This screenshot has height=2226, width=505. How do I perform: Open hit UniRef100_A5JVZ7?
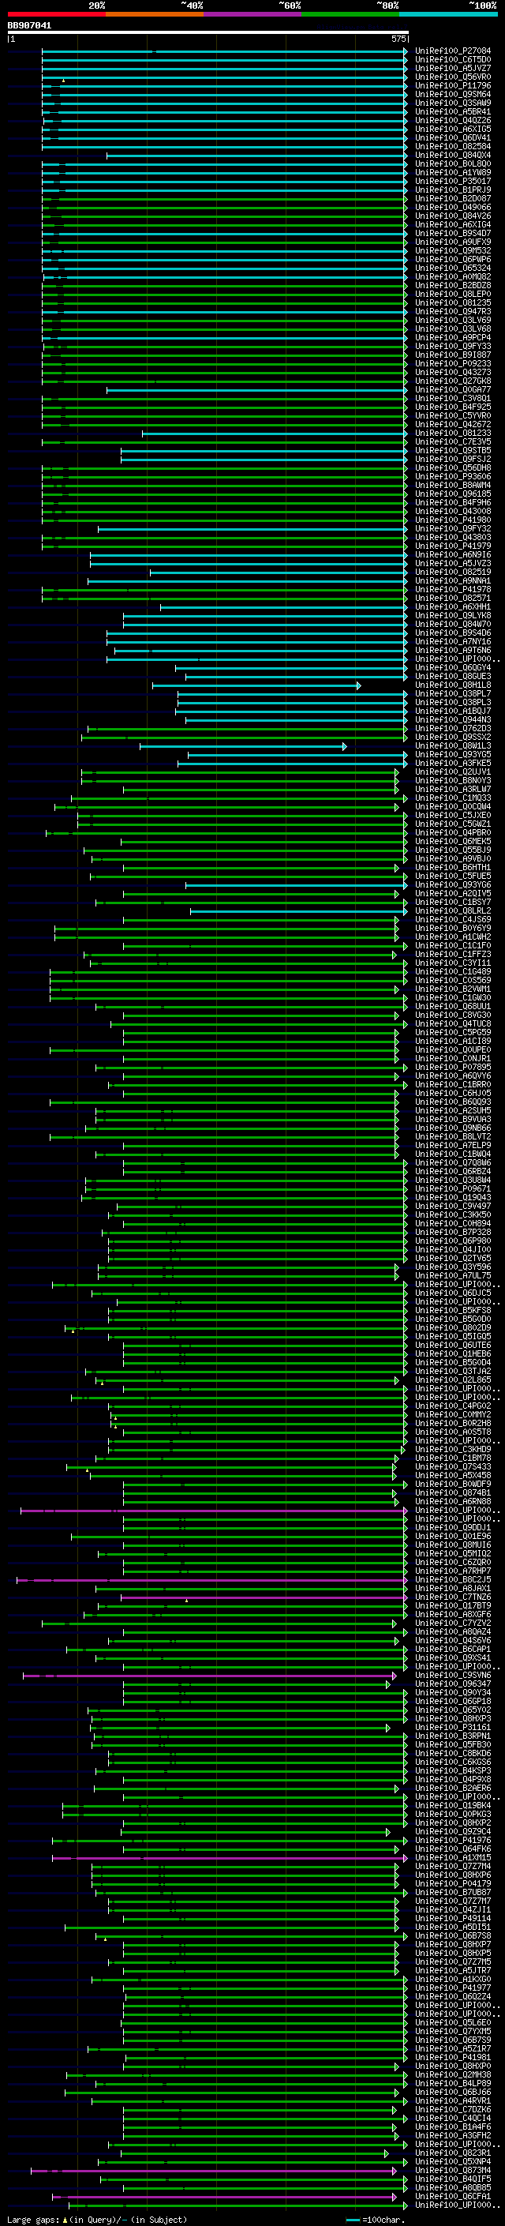tap(453, 68)
